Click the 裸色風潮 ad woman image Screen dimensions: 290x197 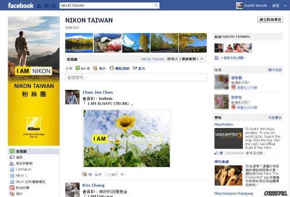(x=228, y=175)
